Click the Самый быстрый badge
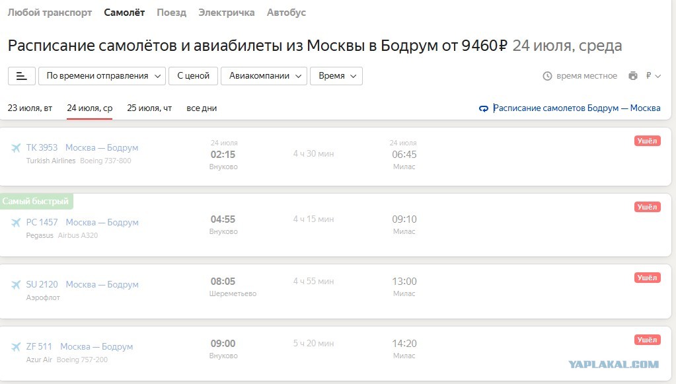 point(36,202)
